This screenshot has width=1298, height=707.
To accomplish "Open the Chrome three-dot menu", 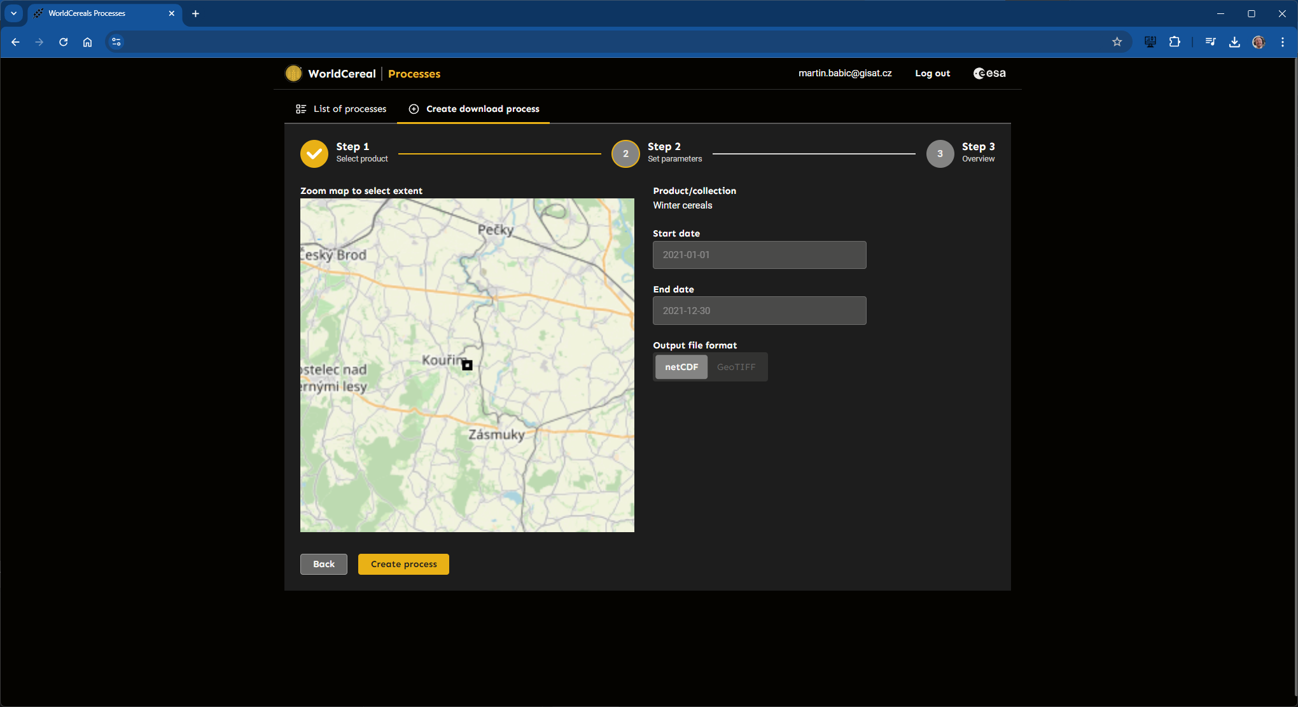I will [1283, 42].
